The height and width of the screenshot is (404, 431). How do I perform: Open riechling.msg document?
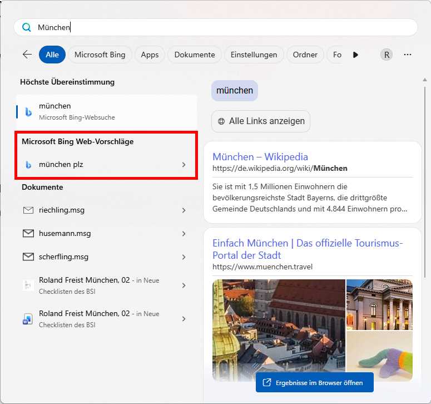point(107,210)
